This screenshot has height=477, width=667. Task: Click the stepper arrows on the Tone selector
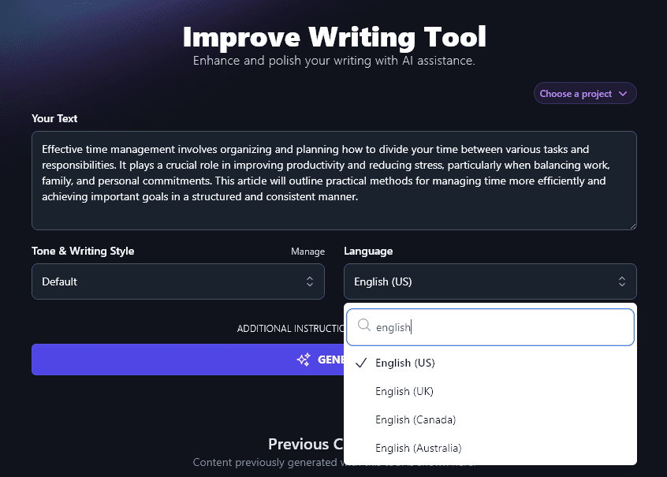[310, 281]
